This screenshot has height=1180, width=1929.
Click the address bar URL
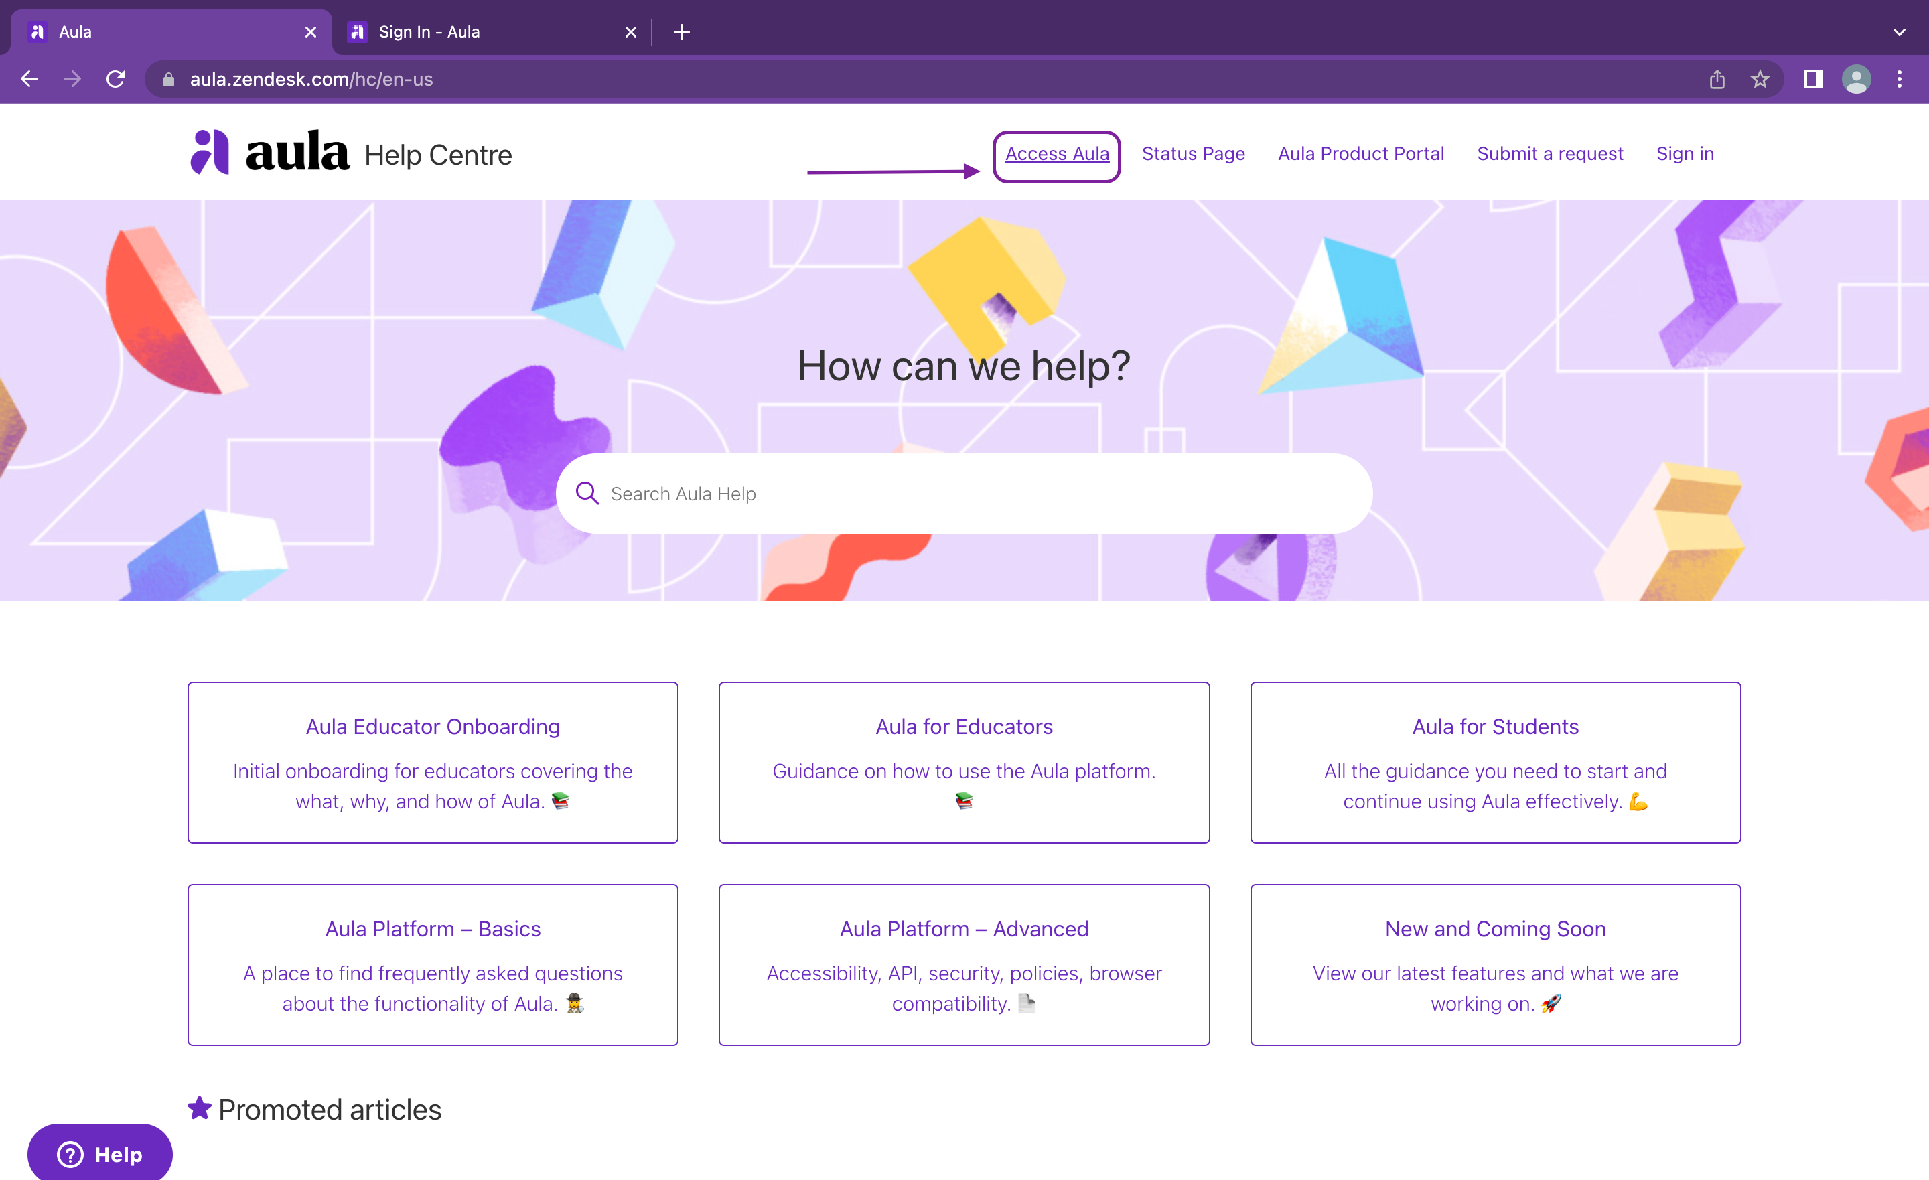[311, 79]
